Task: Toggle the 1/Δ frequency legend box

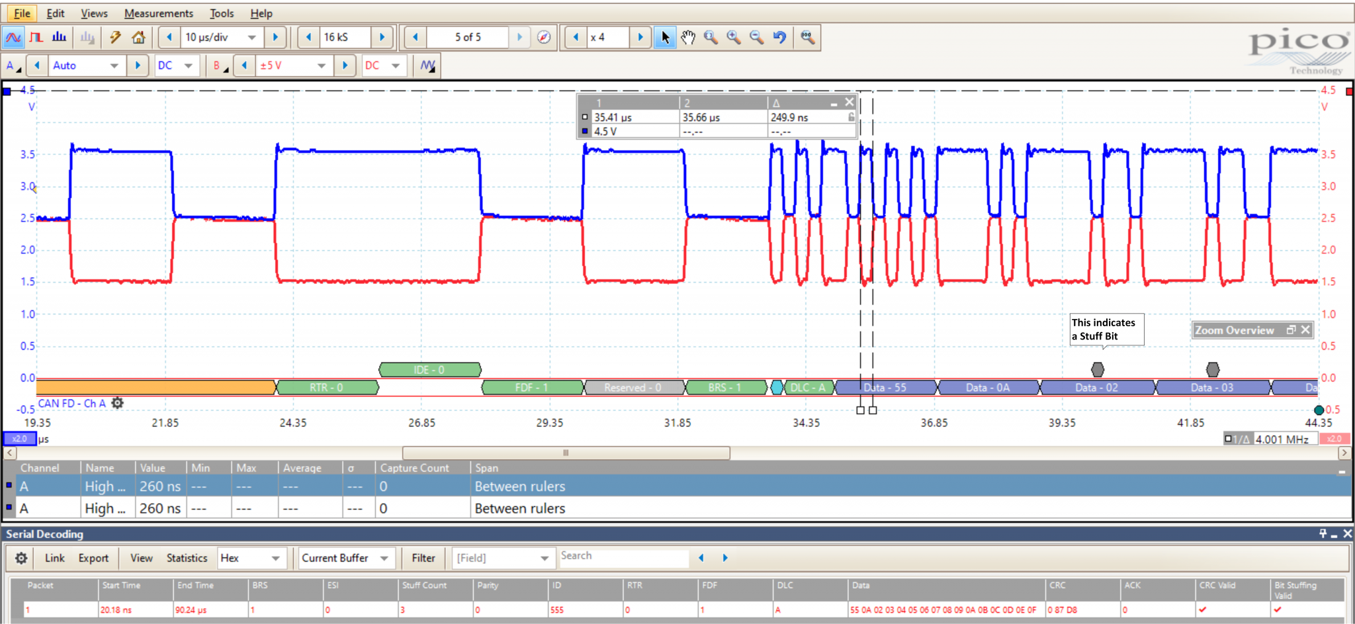Action: [1228, 439]
